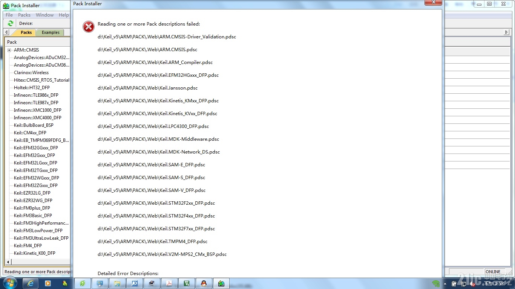
Task: Click the ARM.CMSIS-Driver_Validation.pdsc path line
Action: click(x=167, y=37)
